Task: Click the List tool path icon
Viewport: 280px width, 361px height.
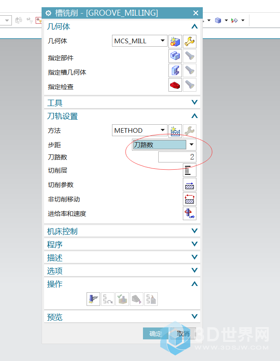Action: point(151,299)
